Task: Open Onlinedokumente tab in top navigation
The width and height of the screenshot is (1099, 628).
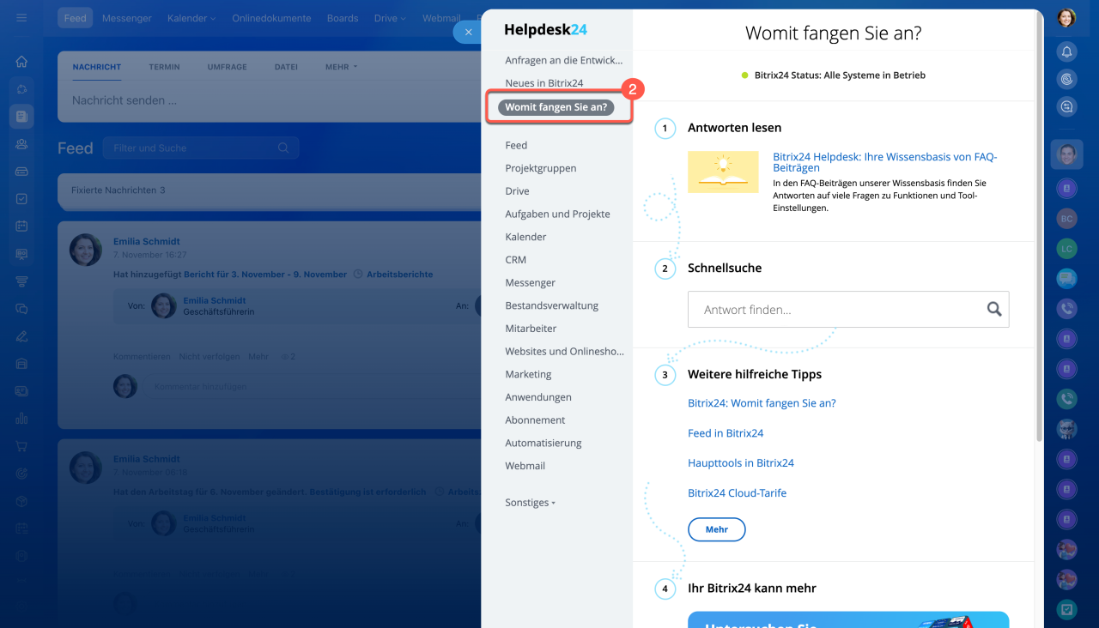Action: [x=271, y=18]
